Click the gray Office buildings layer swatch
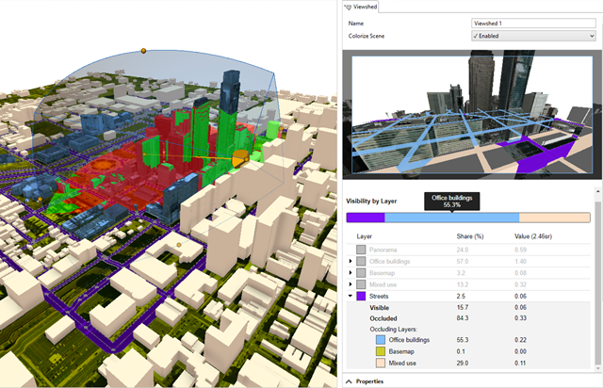The height and width of the screenshot is (388, 603). click(361, 261)
